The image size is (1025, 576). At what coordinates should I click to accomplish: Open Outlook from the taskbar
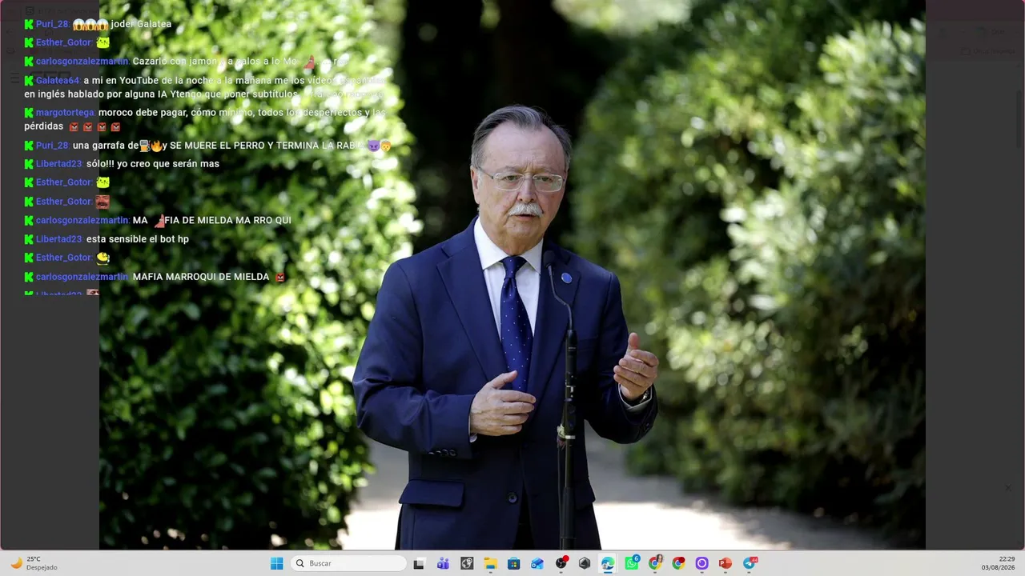tap(537, 563)
